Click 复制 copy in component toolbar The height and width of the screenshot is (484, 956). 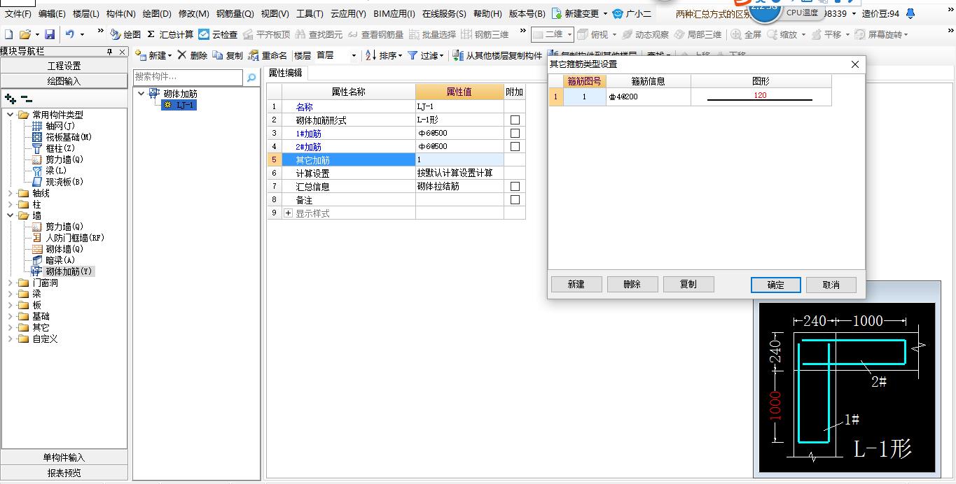[228, 55]
